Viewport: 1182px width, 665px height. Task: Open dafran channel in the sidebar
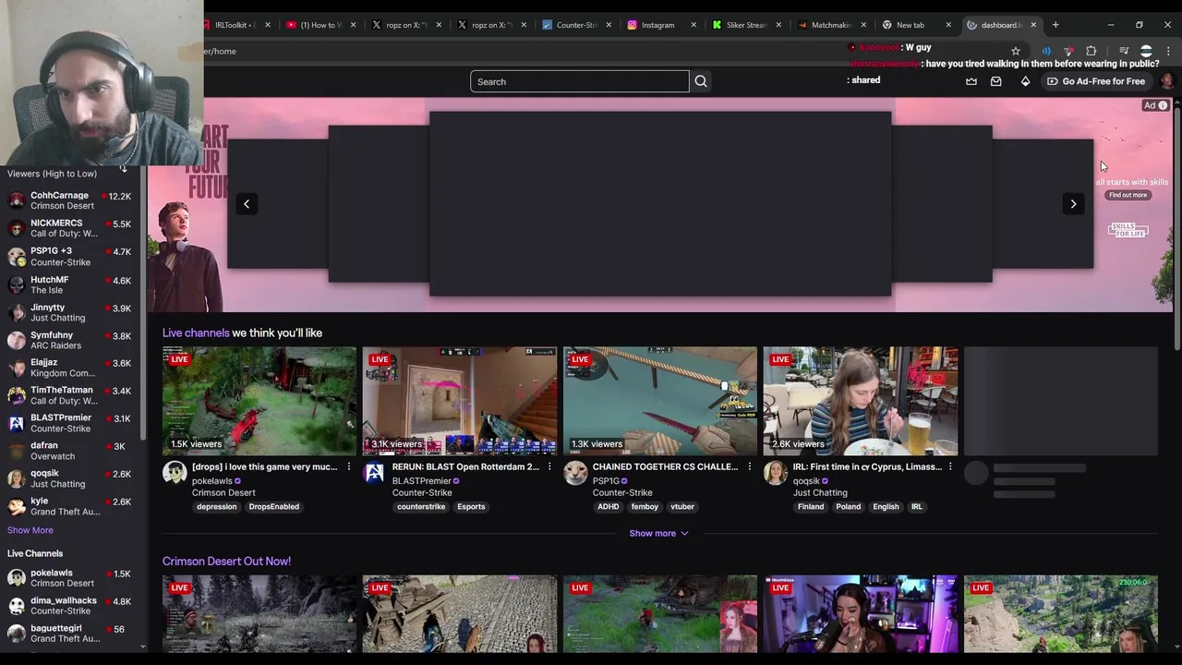coord(71,451)
